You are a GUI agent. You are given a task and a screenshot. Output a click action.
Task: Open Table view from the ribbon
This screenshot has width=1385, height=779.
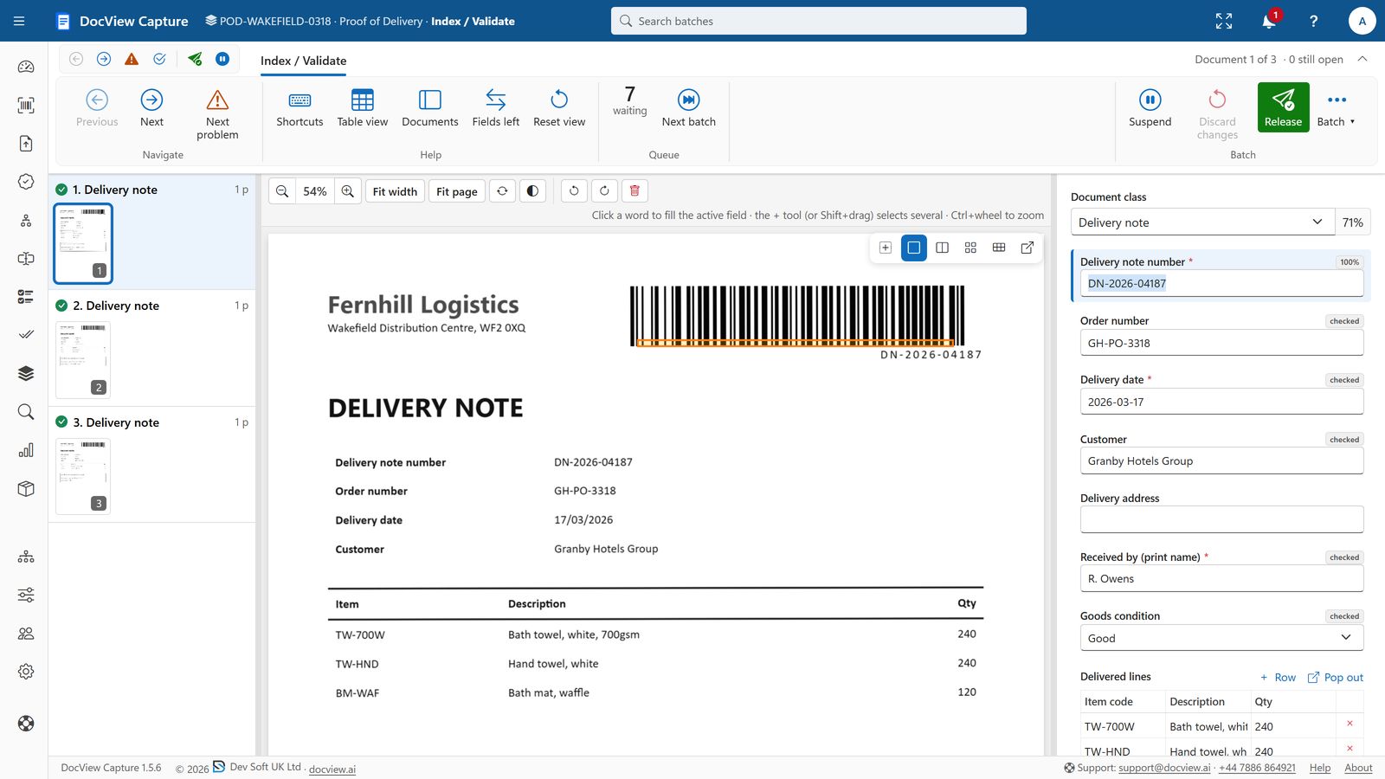coord(362,108)
